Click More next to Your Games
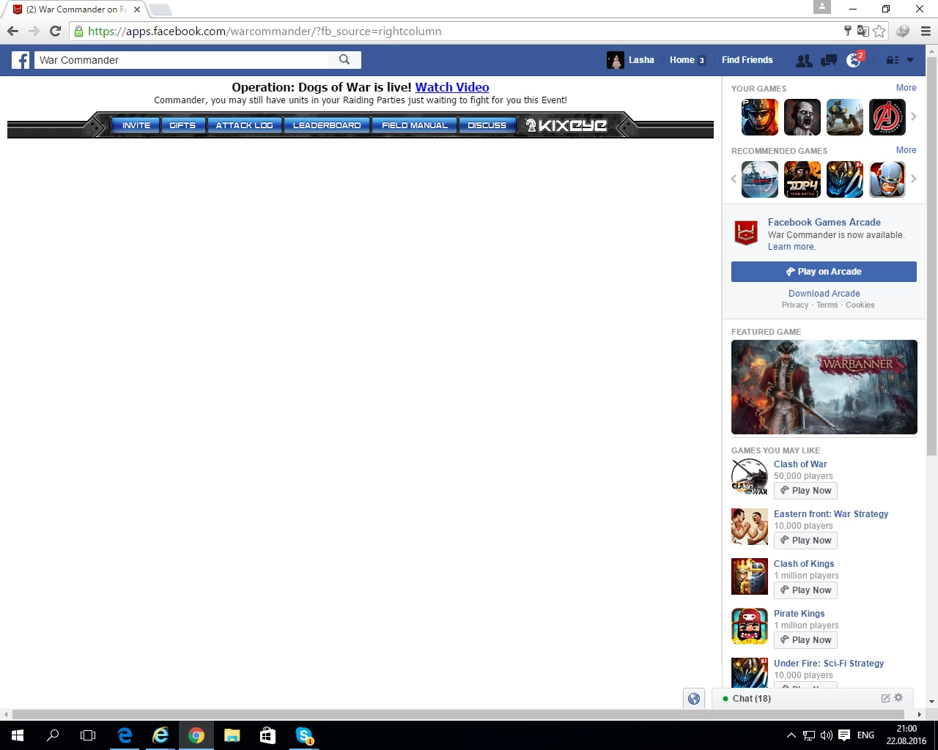The width and height of the screenshot is (938, 750). coord(906,88)
